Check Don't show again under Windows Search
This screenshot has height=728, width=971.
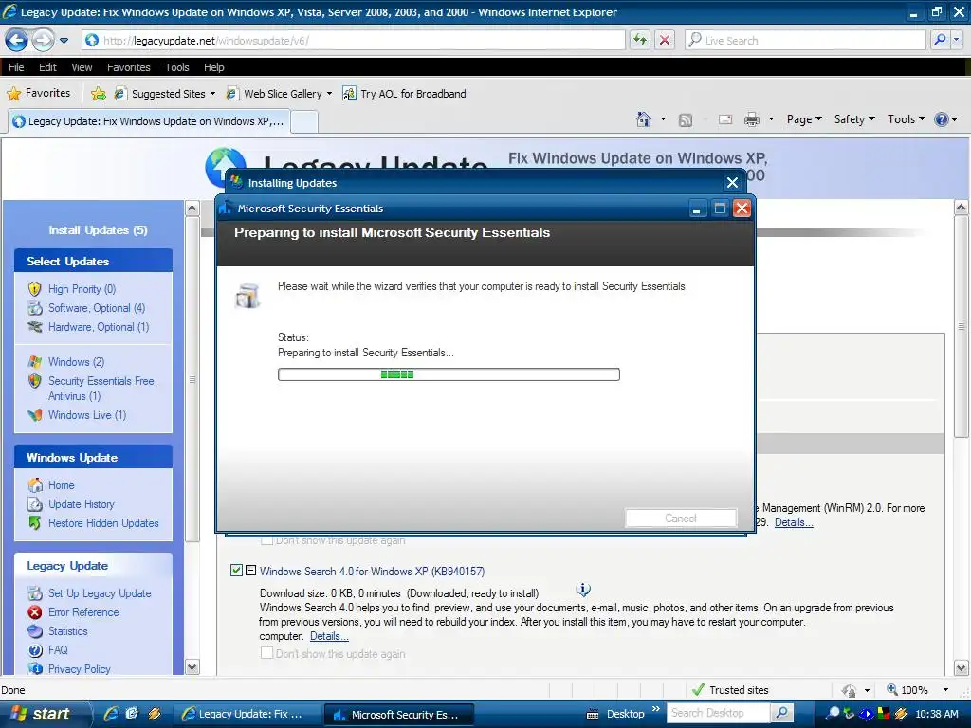tap(266, 653)
